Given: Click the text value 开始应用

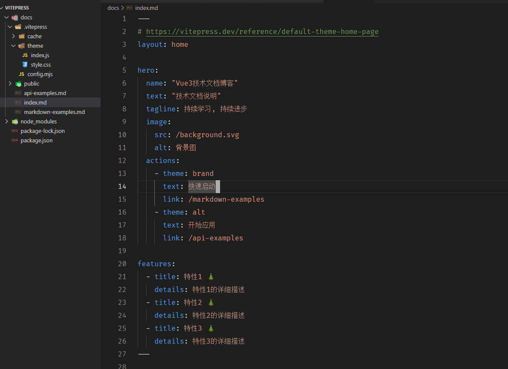Looking at the screenshot, I should tap(202, 225).
